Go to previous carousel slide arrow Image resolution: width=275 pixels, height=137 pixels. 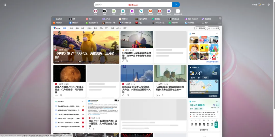click(x=55, y=47)
